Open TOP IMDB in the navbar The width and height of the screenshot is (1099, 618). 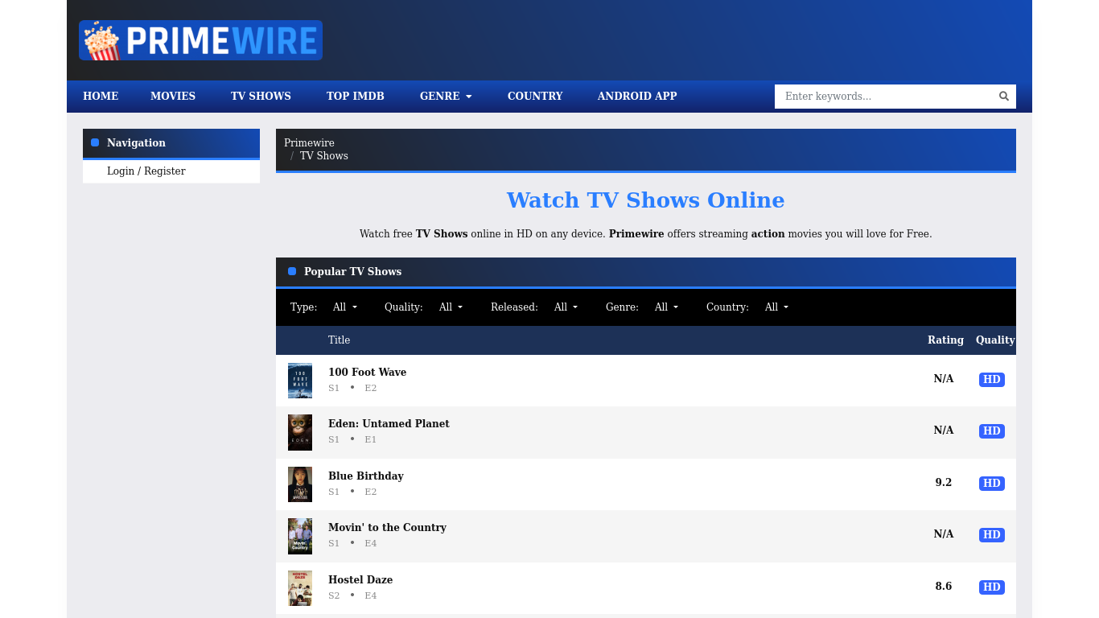click(356, 97)
